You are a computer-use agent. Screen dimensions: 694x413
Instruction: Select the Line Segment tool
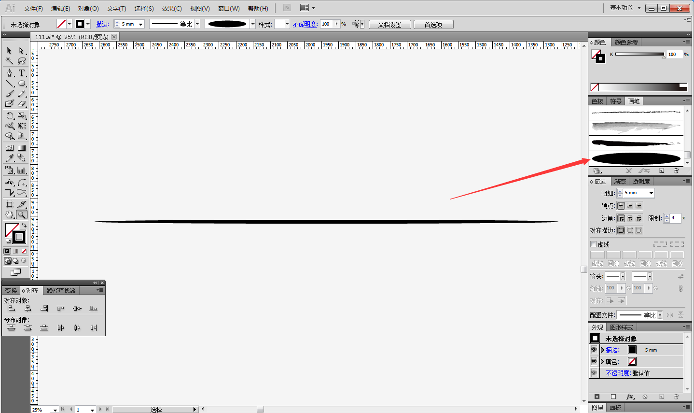(9, 84)
